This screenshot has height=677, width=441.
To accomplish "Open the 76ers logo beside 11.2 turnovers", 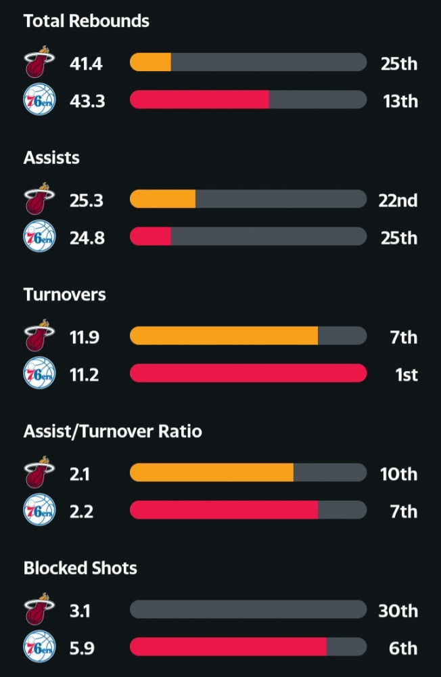I will point(39,373).
